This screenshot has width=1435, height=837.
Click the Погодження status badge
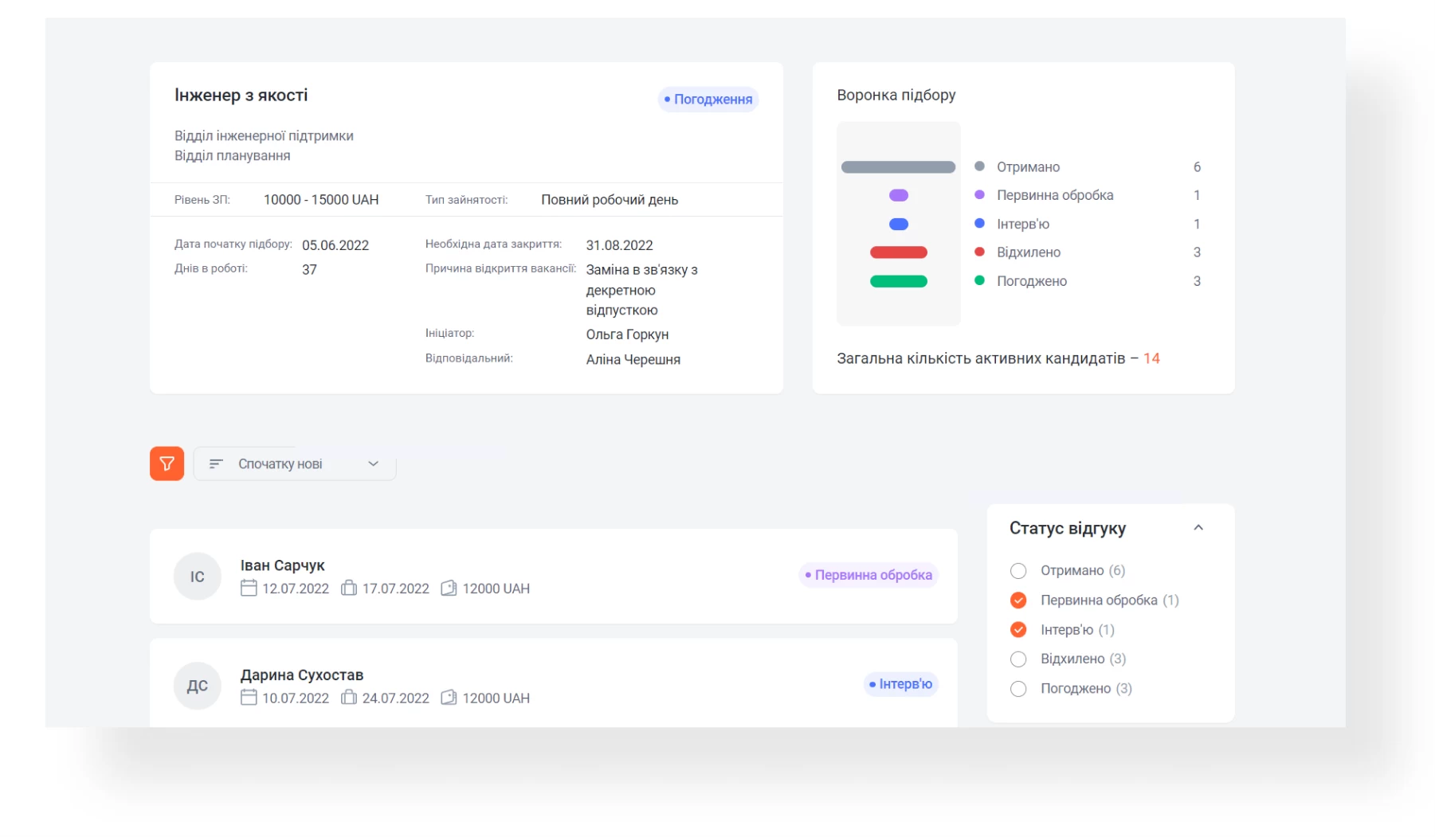pyautogui.click(x=708, y=100)
